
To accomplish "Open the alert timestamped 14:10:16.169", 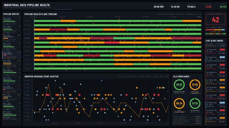I will pyautogui.click(x=215, y=97).
